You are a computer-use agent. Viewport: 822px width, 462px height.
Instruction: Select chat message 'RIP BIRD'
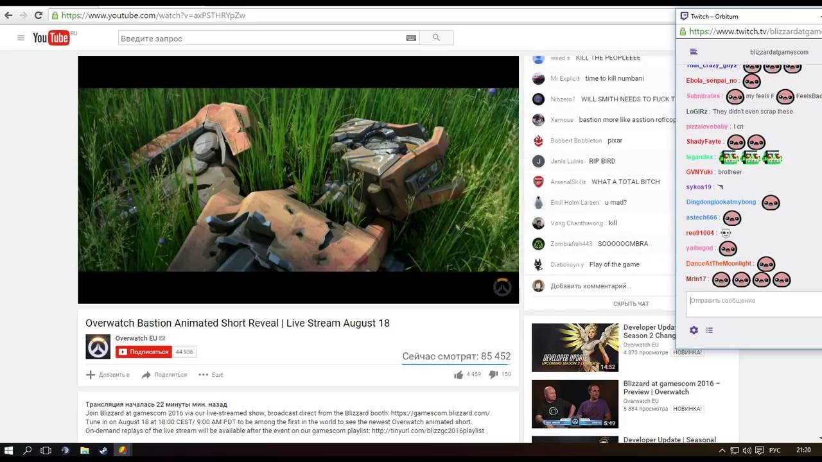point(602,161)
